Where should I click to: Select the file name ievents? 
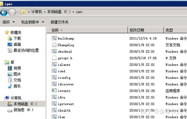(64, 91)
